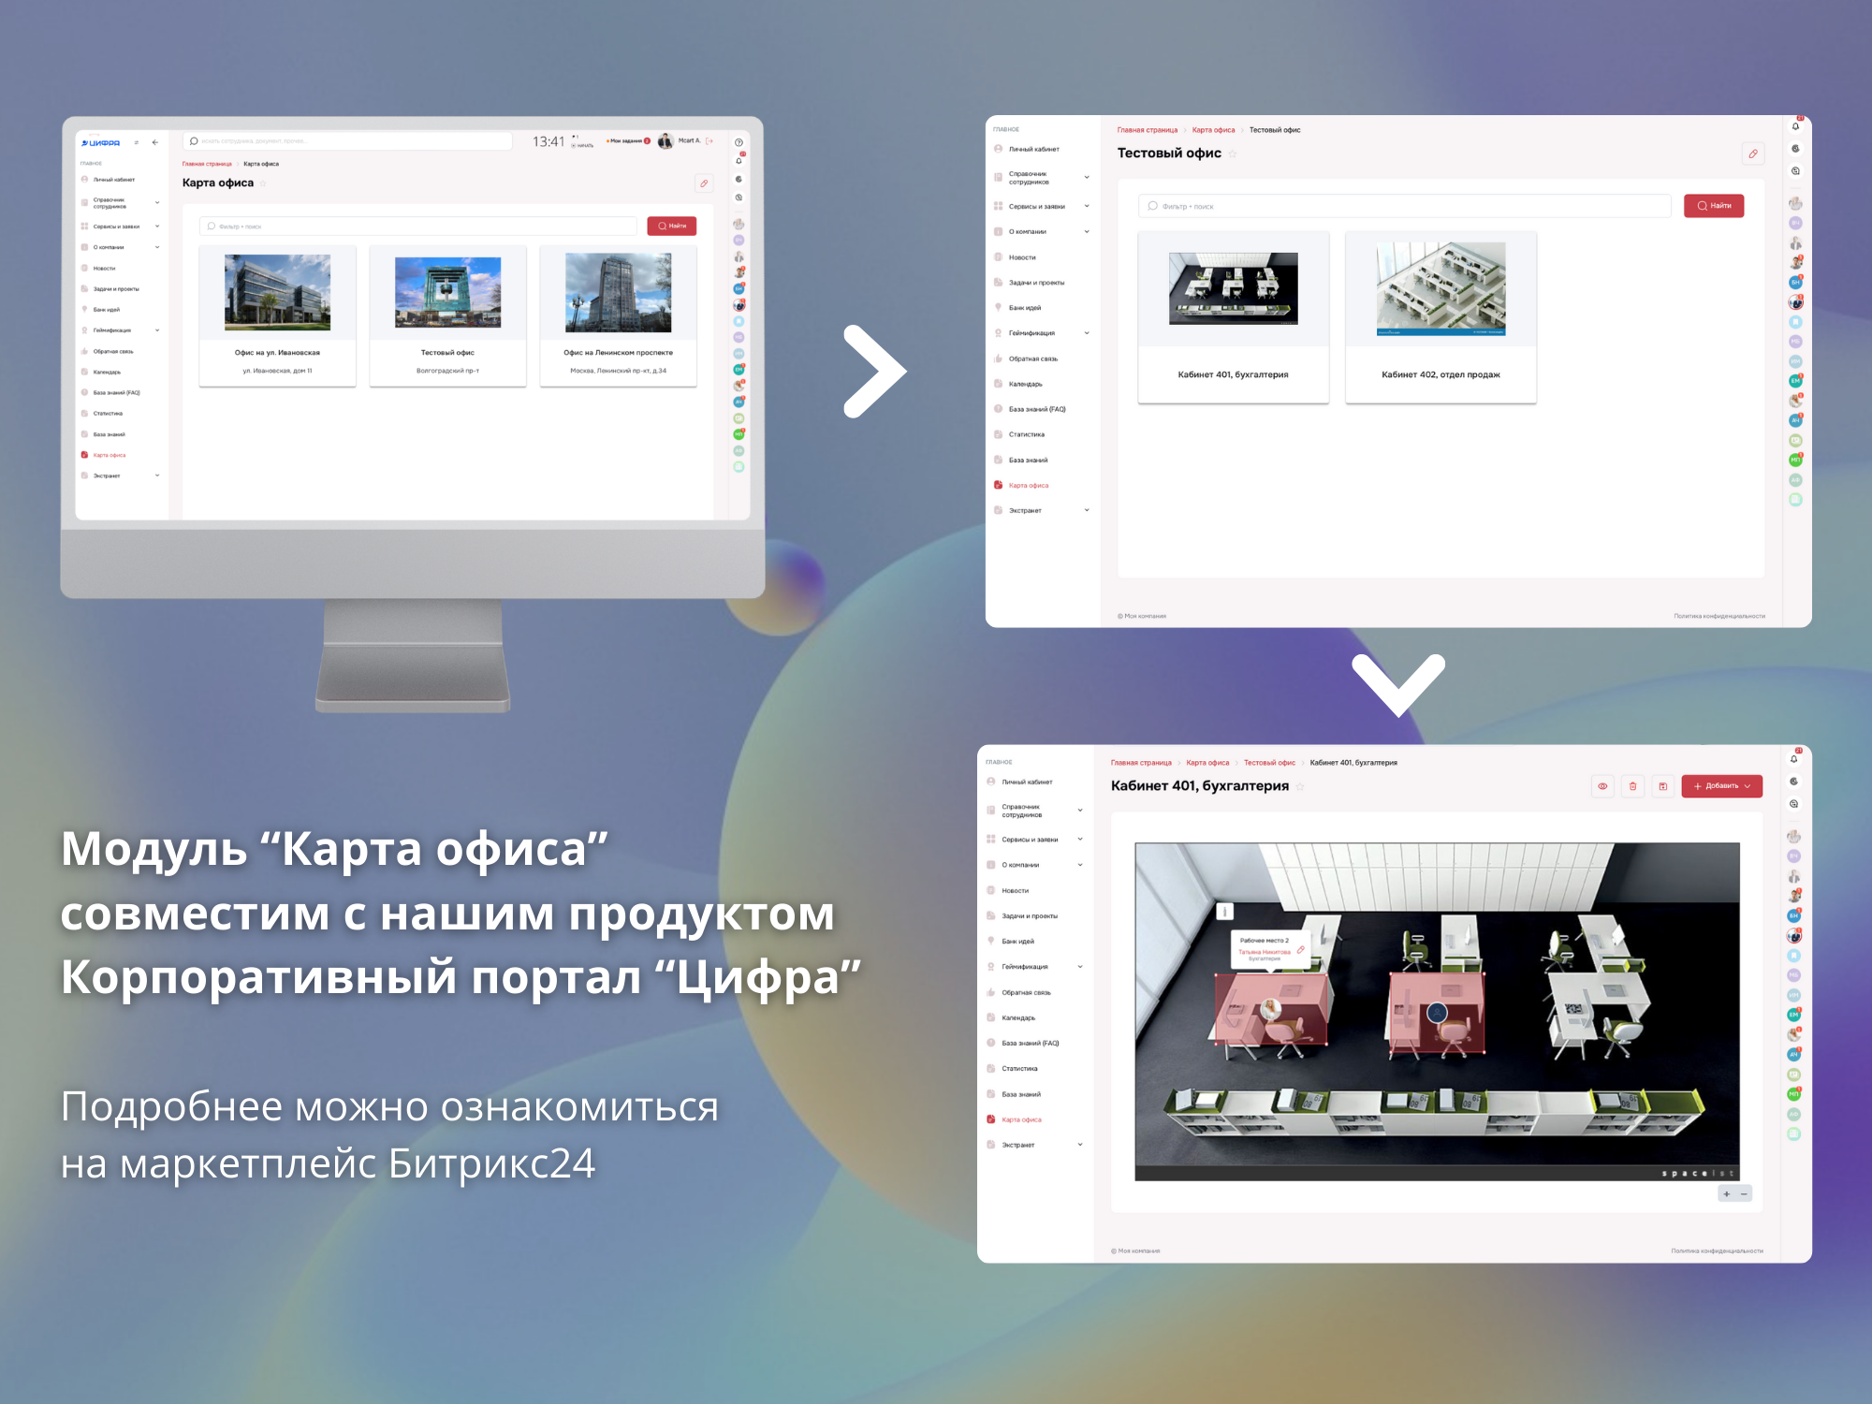Toggle the eye visibility icon above the floor plan

tap(1602, 786)
